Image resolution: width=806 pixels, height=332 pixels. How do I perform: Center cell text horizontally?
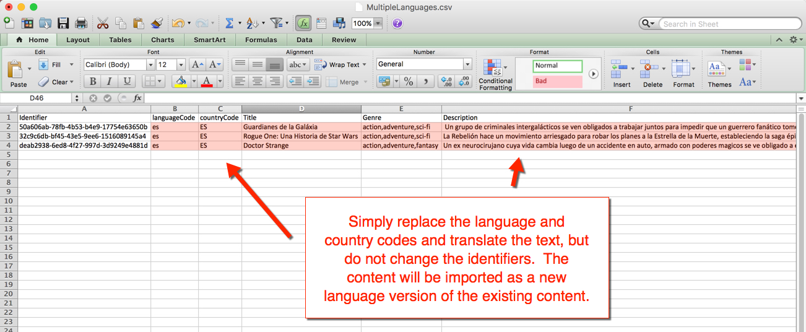(x=258, y=81)
